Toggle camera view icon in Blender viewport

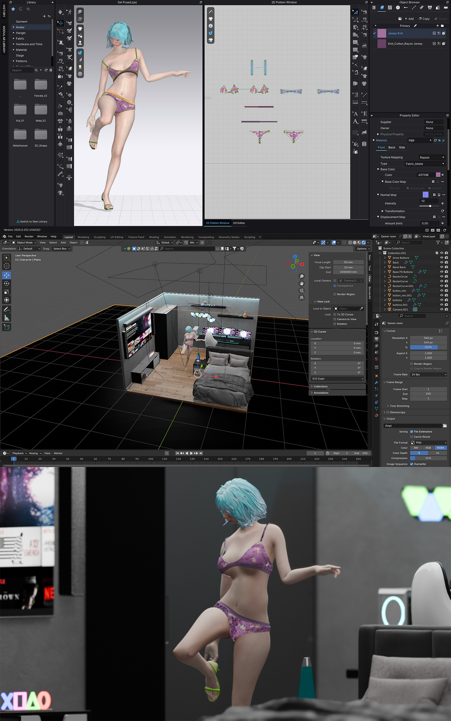(x=302, y=290)
